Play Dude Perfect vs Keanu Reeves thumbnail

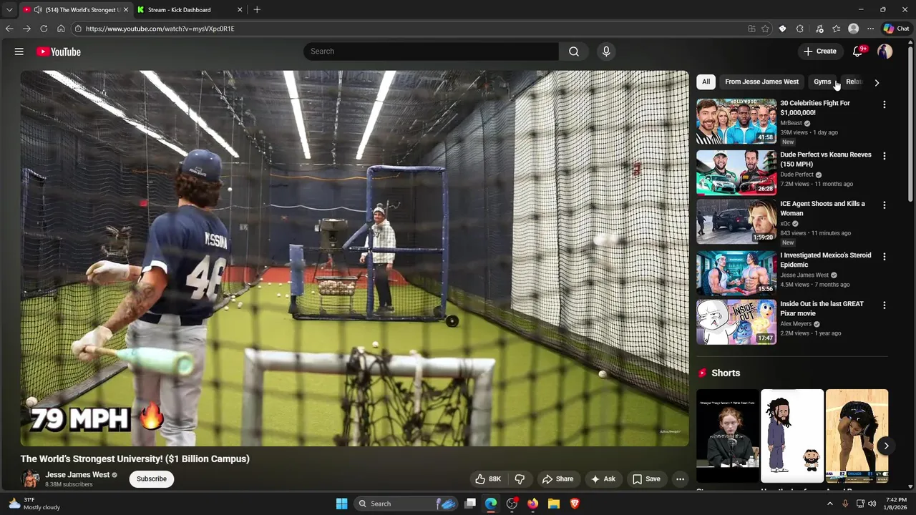click(736, 172)
